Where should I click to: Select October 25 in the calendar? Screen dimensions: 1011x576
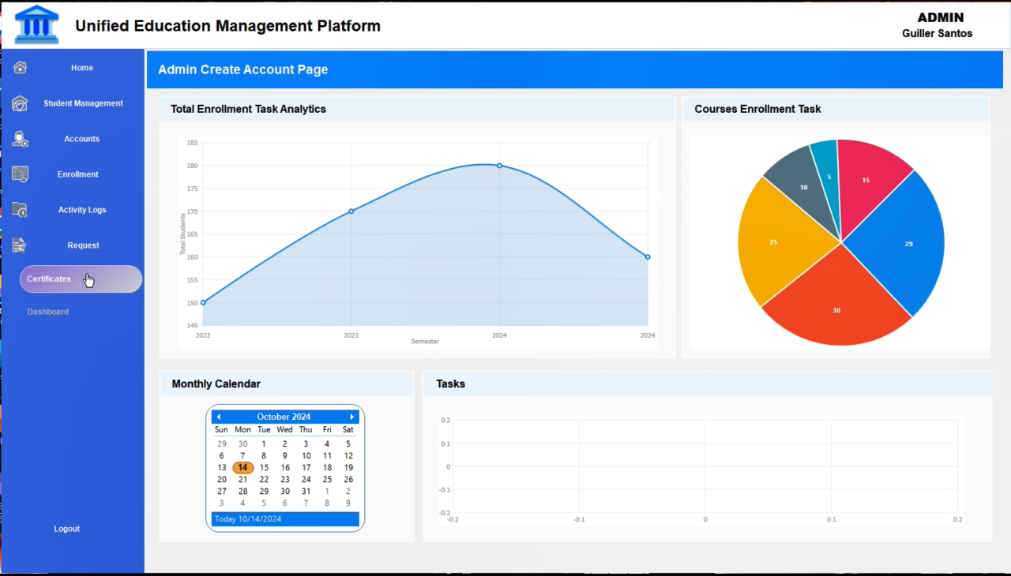coord(327,479)
